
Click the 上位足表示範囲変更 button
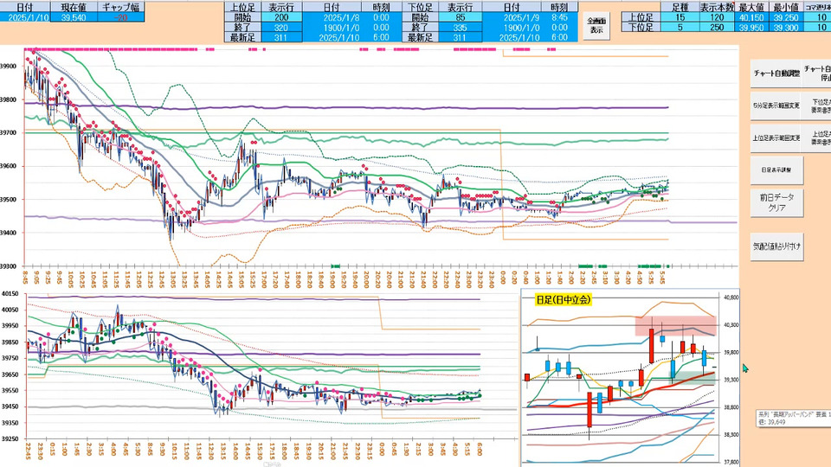coord(776,136)
